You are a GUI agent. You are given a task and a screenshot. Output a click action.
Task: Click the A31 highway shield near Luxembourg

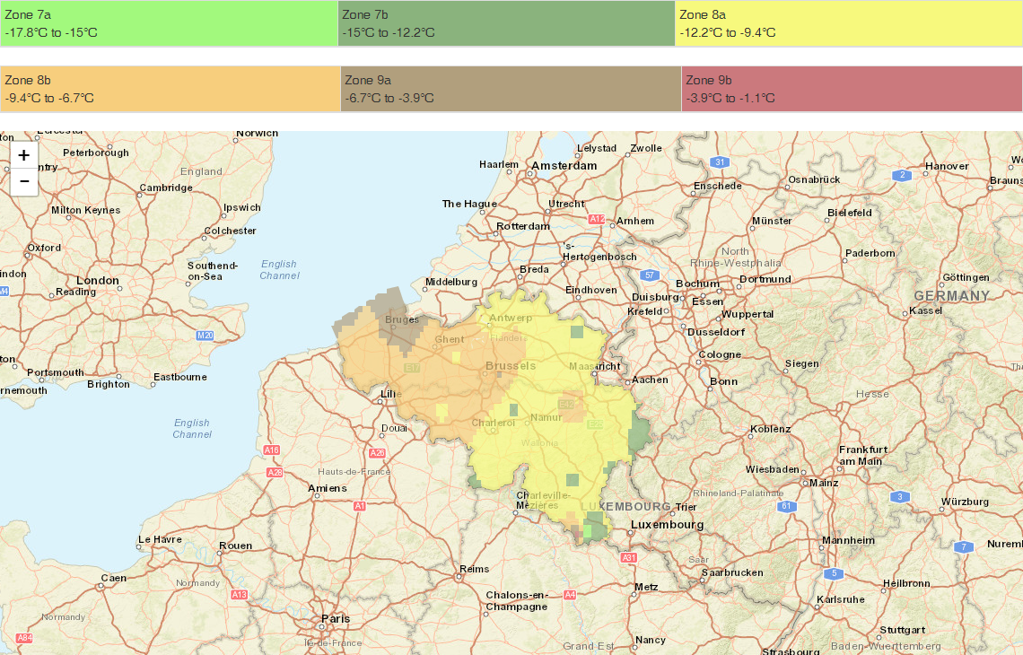click(628, 558)
